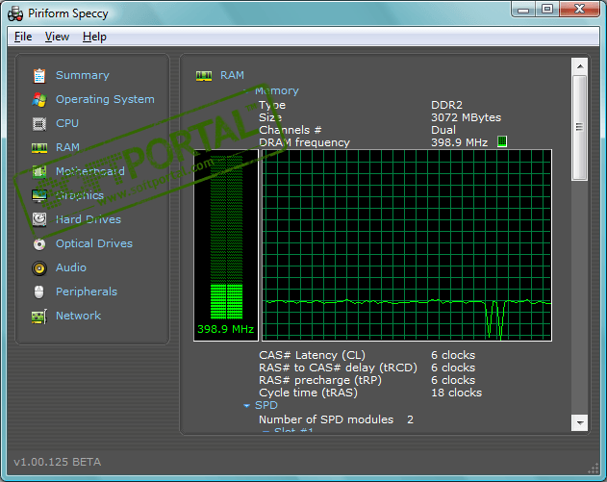This screenshot has width=607, height=482.
Task: Click the RAM header icon in main panel
Action: tap(204, 75)
